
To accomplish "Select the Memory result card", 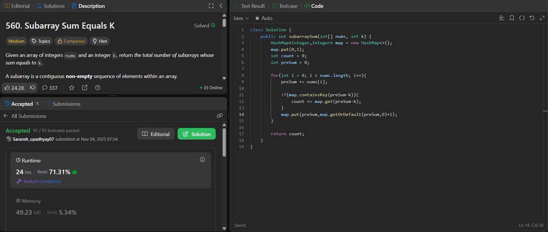I will 111,210.
